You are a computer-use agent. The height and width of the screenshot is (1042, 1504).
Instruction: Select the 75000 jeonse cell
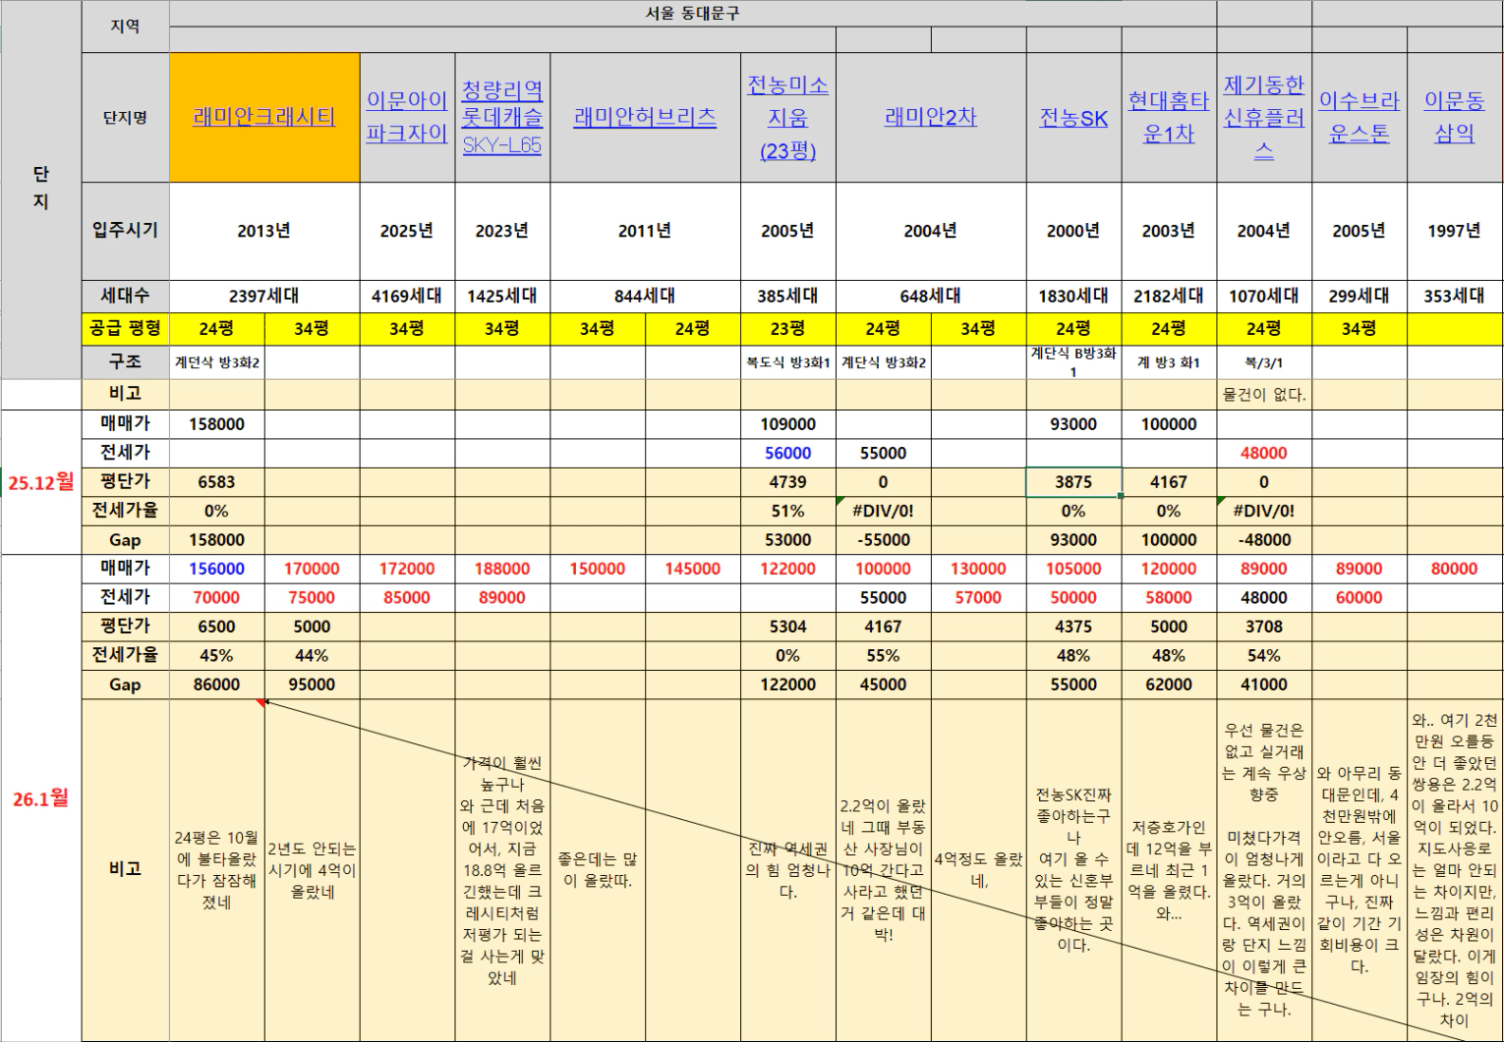pyautogui.click(x=312, y=597)
